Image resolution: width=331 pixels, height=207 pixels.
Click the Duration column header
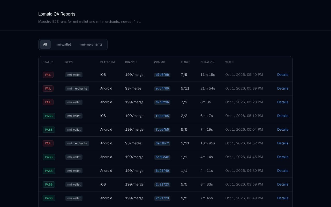point(207,62)
